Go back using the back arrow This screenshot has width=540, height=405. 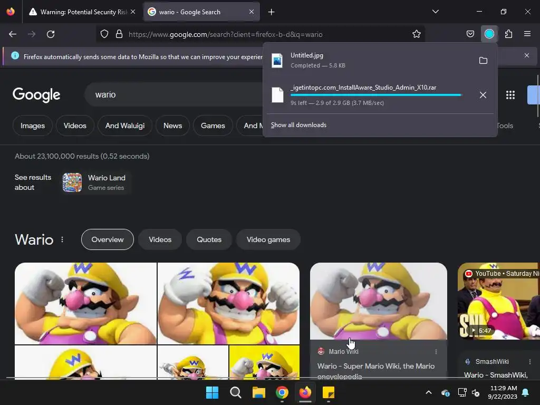[x=13, y=34]
